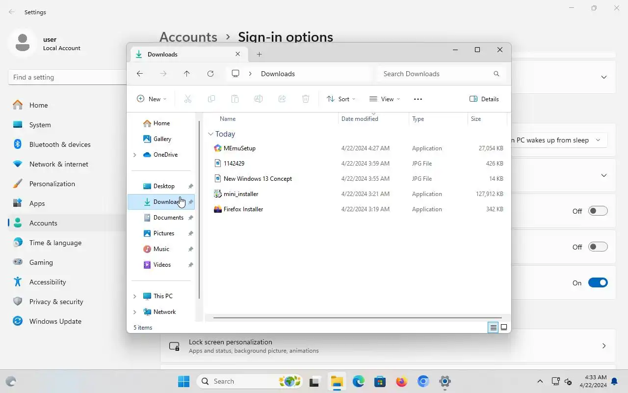Open Firefox from the taskbar
628x393 pixels.
click(x=402, y=381)
